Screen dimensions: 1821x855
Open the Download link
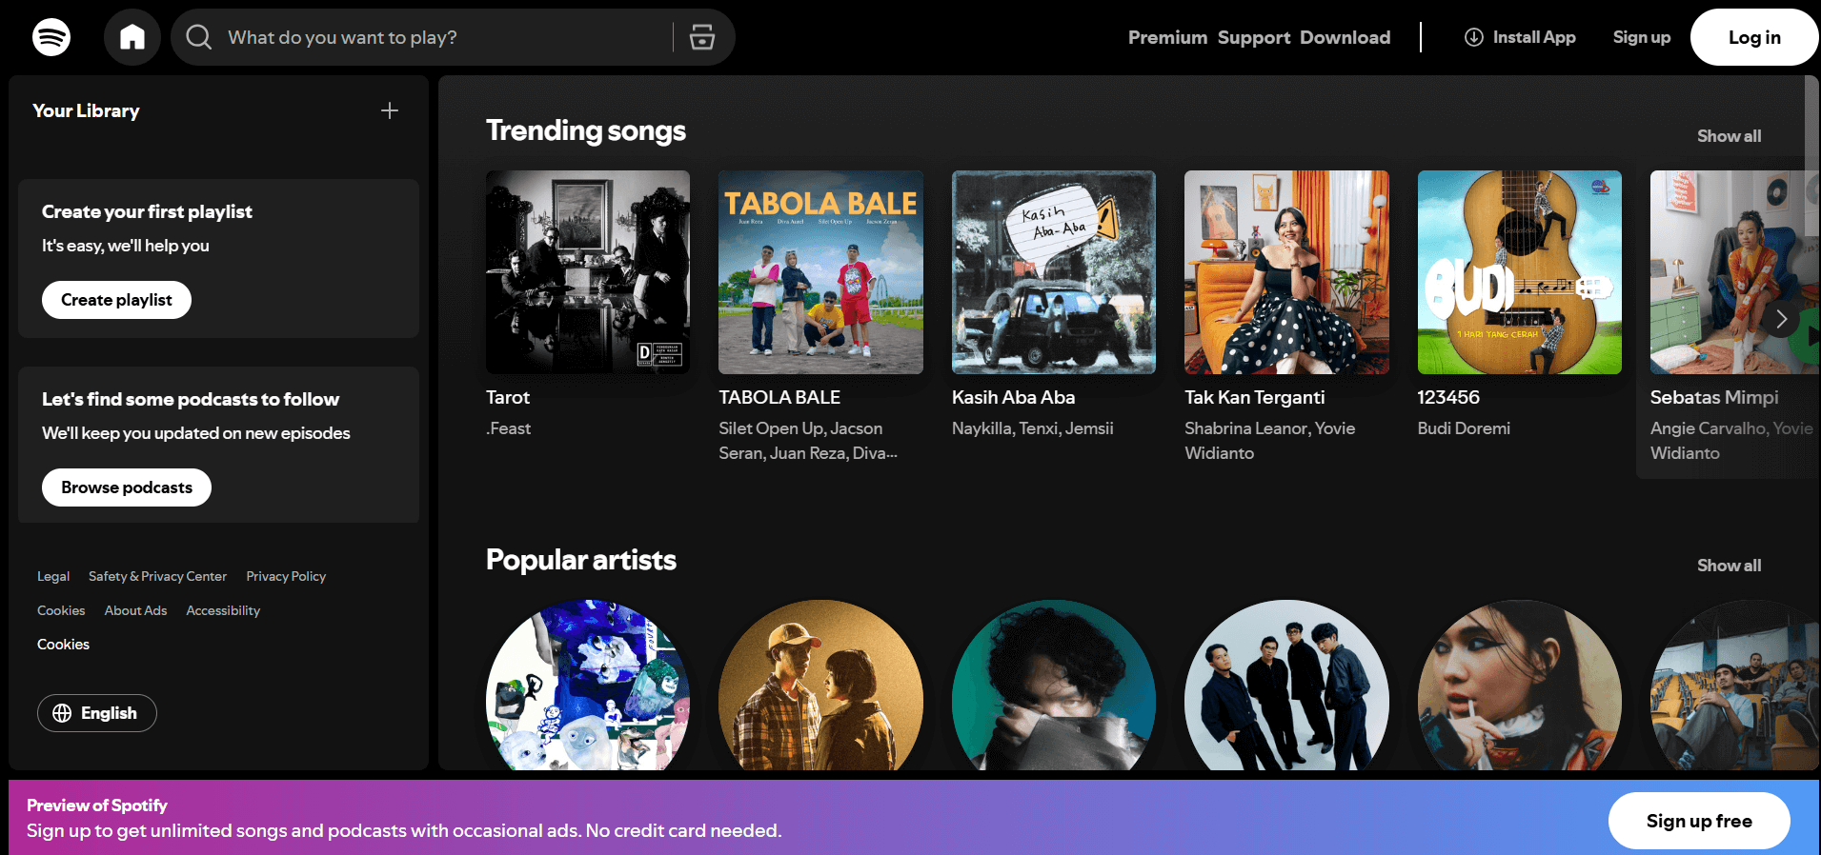coord(1345,37)
